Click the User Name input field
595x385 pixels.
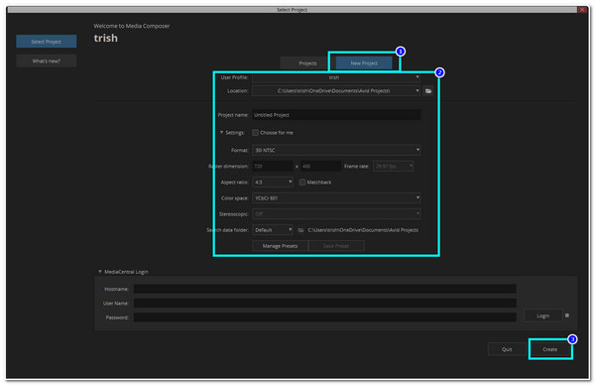pyautogui.click(x=324, y=304)
